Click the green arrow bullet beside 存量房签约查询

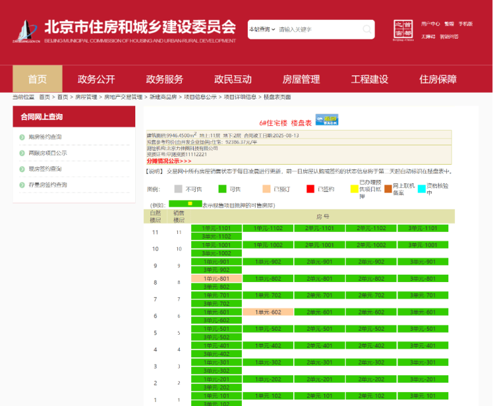[22, 185]
